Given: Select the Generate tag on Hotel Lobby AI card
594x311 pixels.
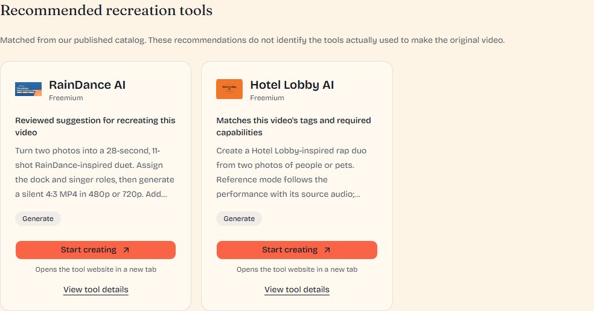Looking at the screenshot, I should [x=239, y=219].
